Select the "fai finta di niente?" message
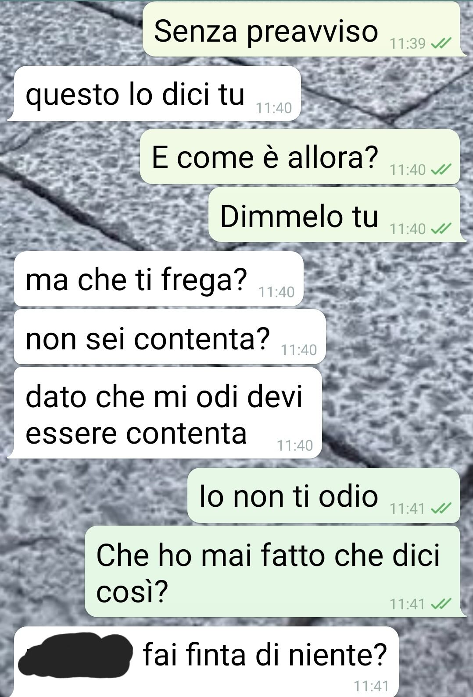Screen dimensions: 473x697 [206, 662]
